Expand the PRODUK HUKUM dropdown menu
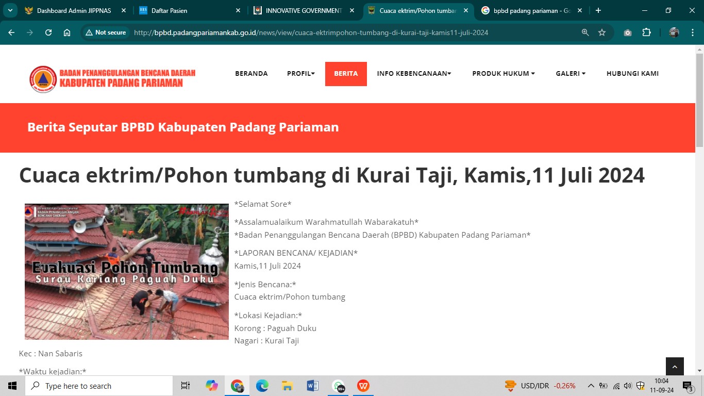This screenshot has height=396, width=704. 503,74
